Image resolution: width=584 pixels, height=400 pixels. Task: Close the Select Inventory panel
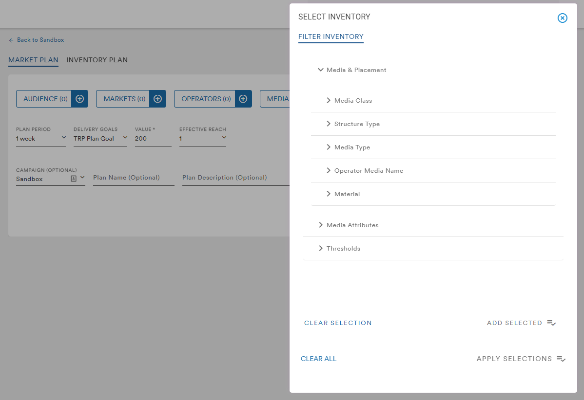pos(562,18)
